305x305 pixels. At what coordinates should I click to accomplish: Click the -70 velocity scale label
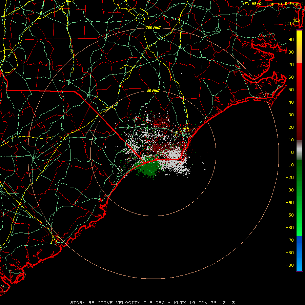(x=290, y=240)
